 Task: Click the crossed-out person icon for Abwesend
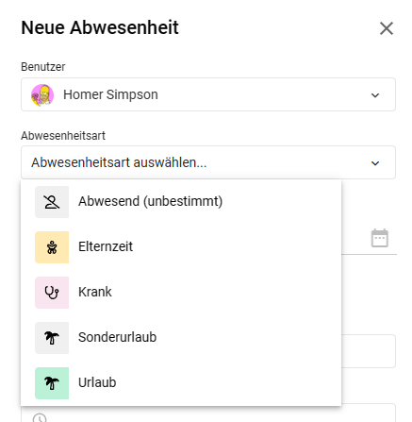pos(52,202)
